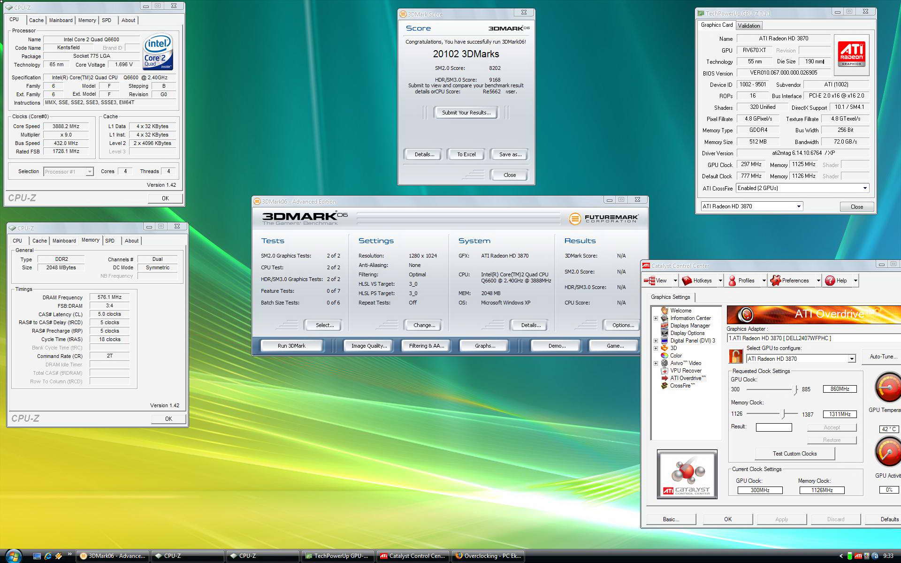
Task: Select the CrossFire icon in tree
Action: coord(664,385)
